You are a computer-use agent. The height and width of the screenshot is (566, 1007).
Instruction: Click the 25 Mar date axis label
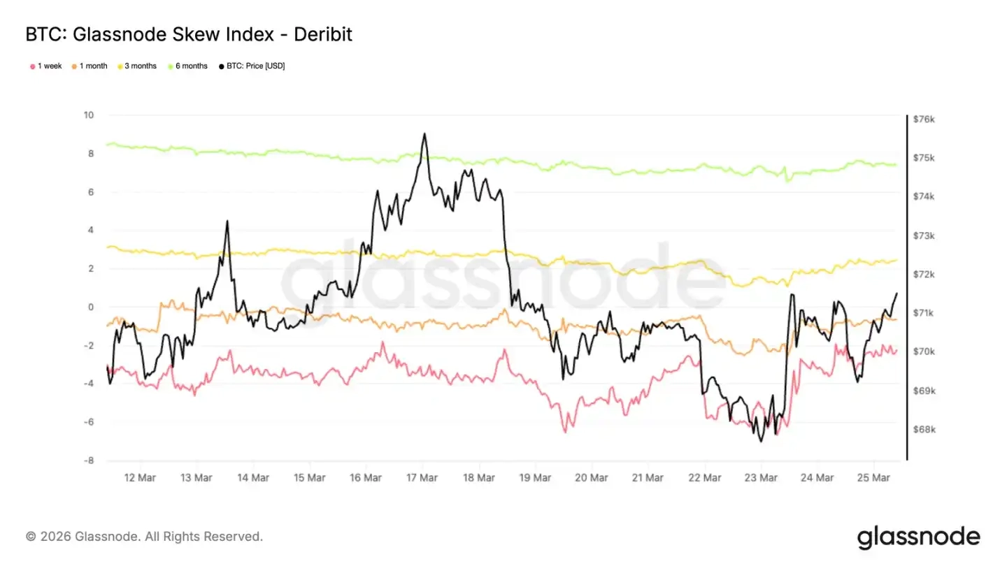[873, 478]
